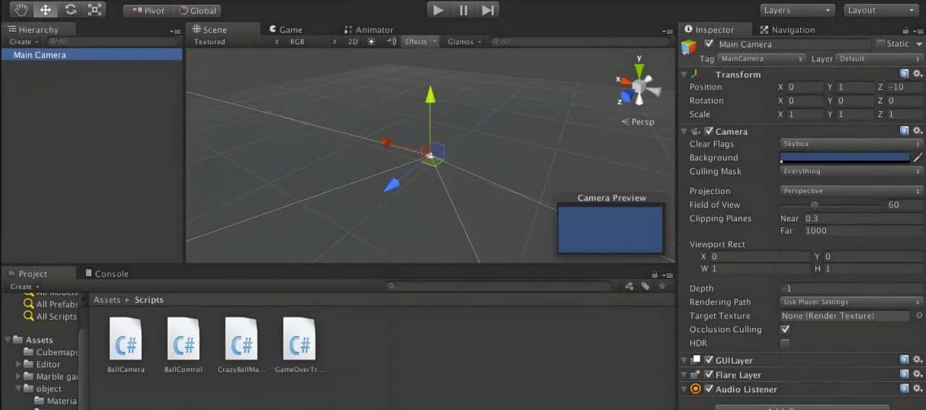This screenshot has width=926, height=410.
Task: Open Culling Mask dropdown (Everything)
Action: click(851, 171)
